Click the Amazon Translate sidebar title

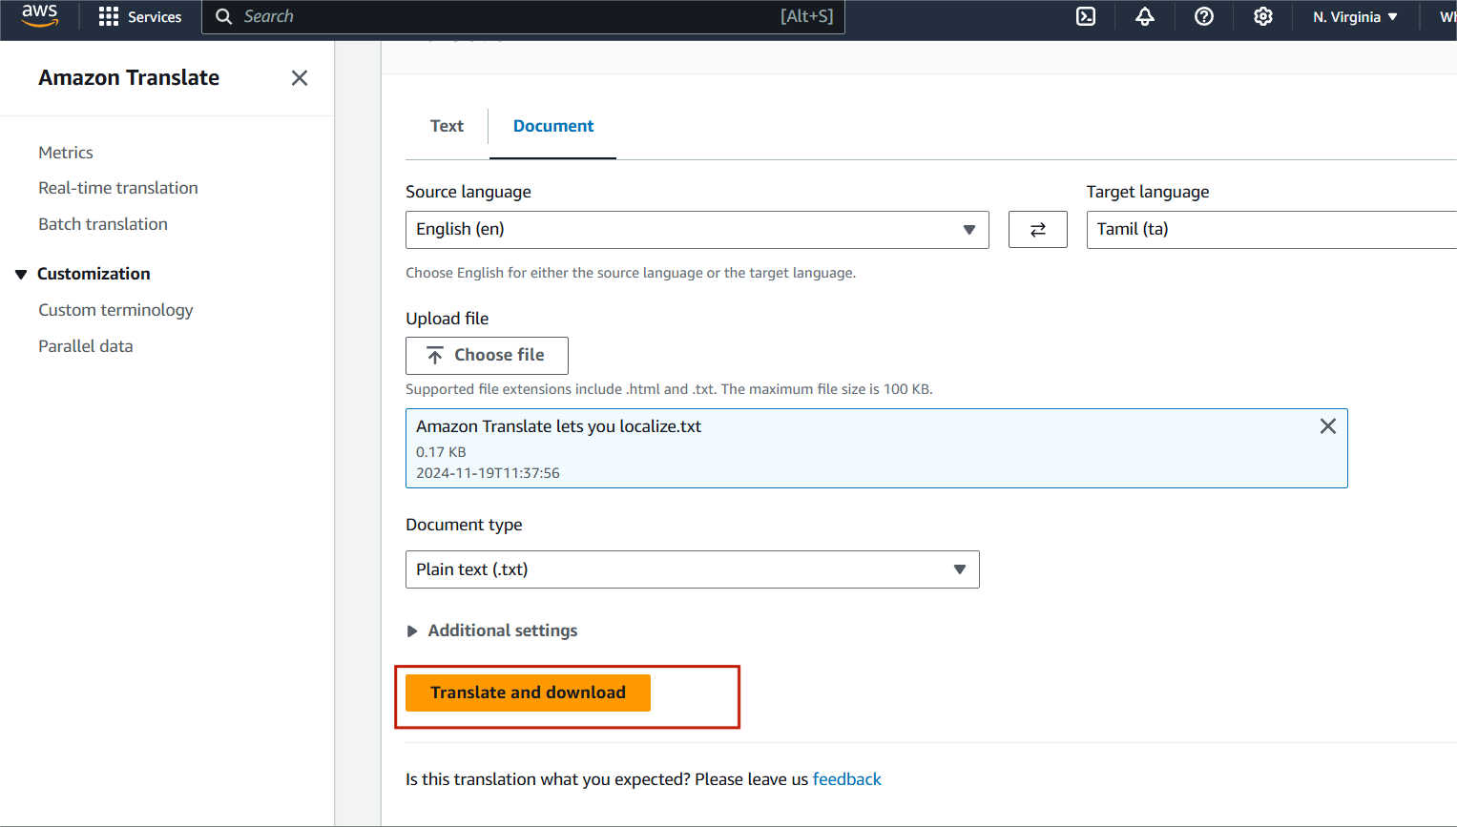[x=129, y=78]
